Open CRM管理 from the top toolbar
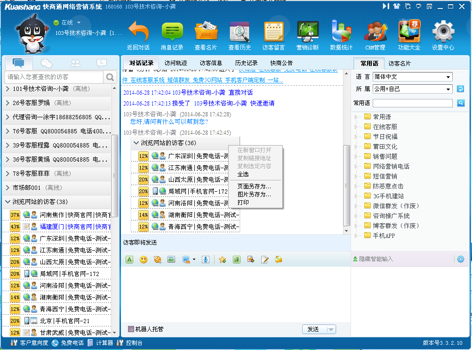Image resolution: width=472 pixels, height=350 pixels. 375,36
